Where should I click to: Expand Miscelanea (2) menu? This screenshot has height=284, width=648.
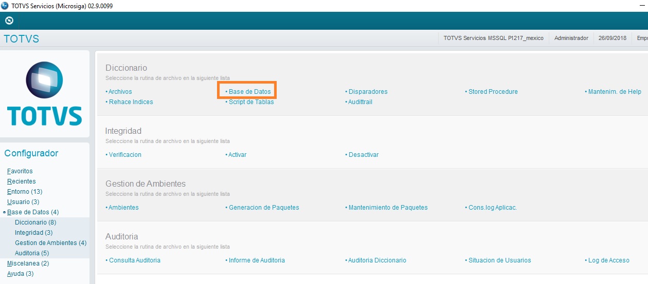tap(28, 263)
